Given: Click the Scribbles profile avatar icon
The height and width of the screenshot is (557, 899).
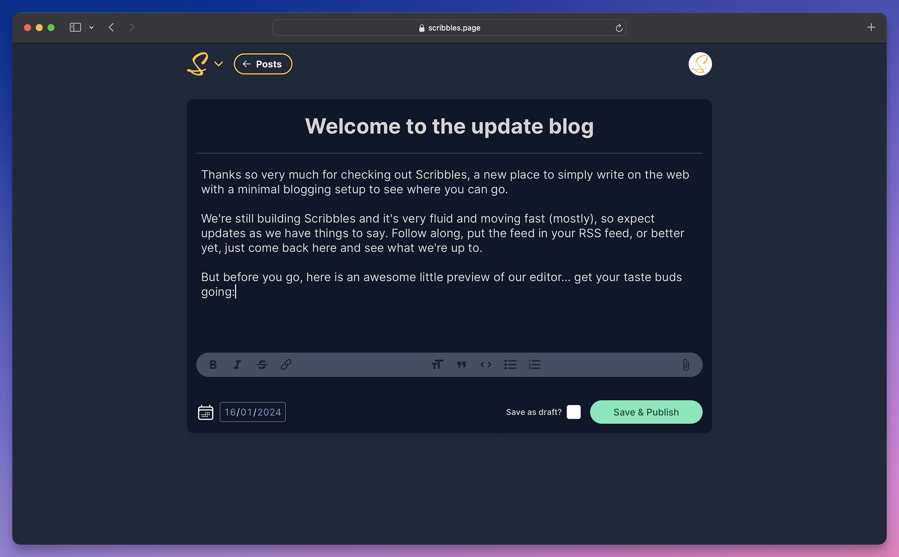Looking at the screenshot, I should (x=700, y=64).
